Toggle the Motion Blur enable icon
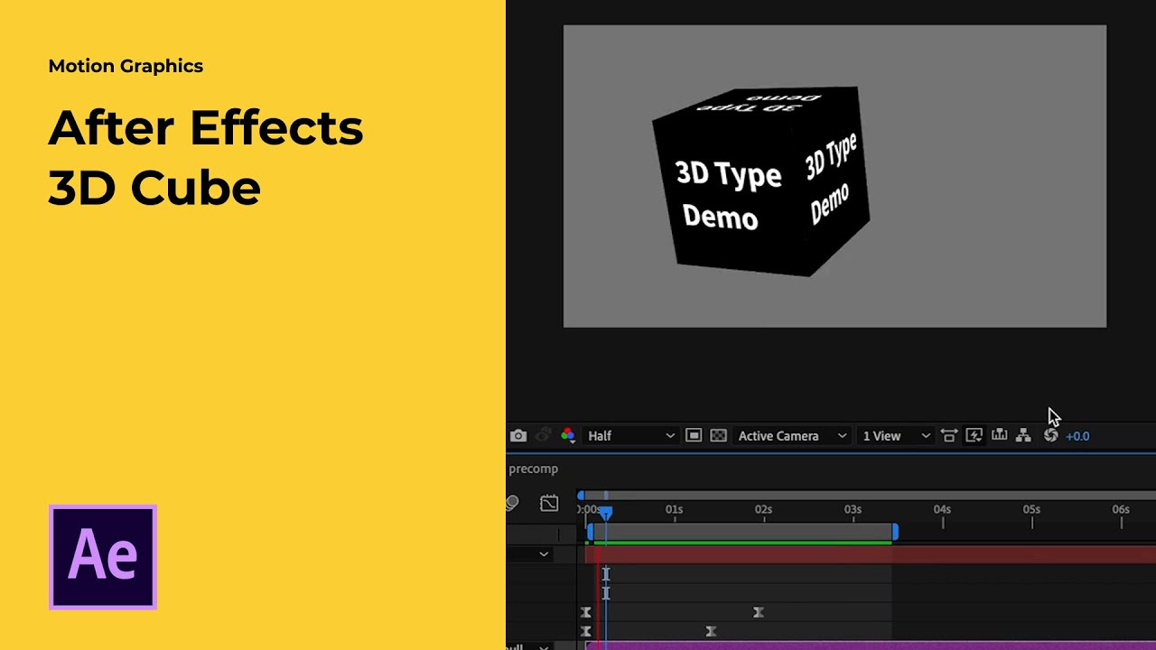The height and width of the screenshot is (650, 1156). (x=512, y=504)
